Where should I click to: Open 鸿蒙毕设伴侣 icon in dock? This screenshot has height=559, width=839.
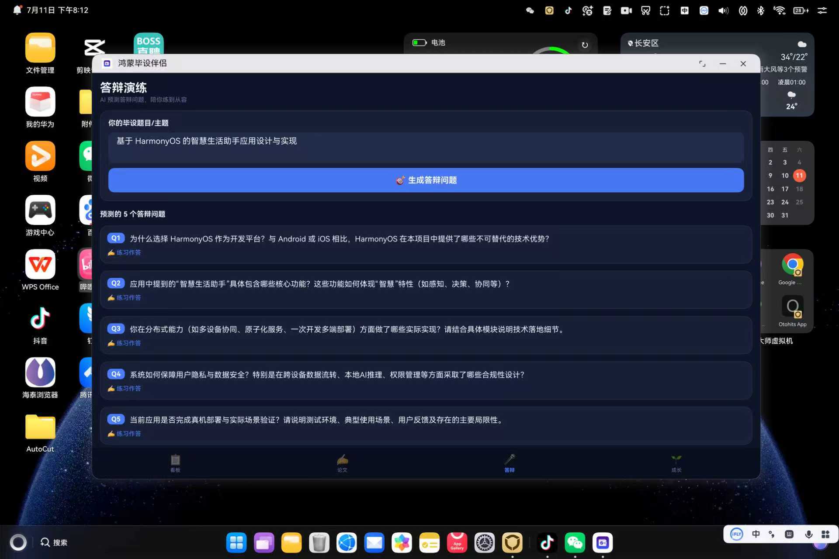pyautogui.click(x=602, y=543)
